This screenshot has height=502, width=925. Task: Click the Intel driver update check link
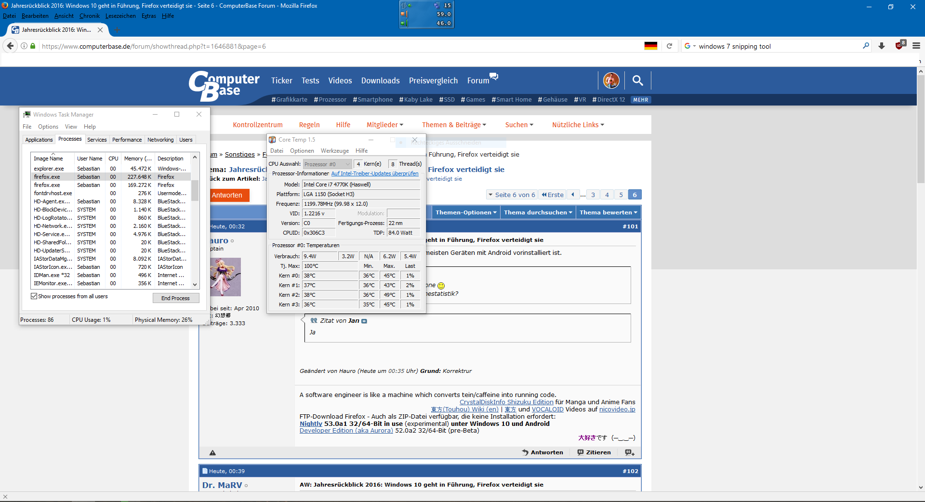pyautogui.click(x=375, y=173)
